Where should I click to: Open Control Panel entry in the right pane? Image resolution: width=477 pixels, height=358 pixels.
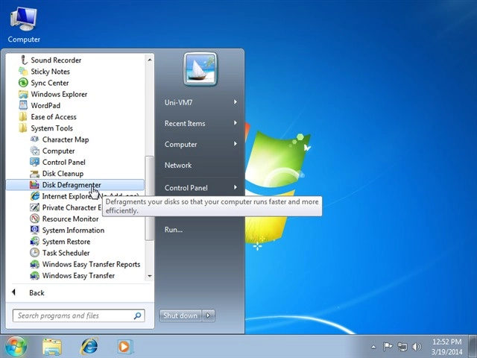coord(186,188)
